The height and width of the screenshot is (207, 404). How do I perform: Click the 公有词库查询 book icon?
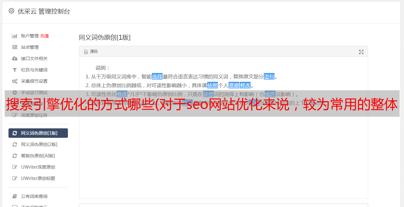pyautogui.click(x=14, y=196)
